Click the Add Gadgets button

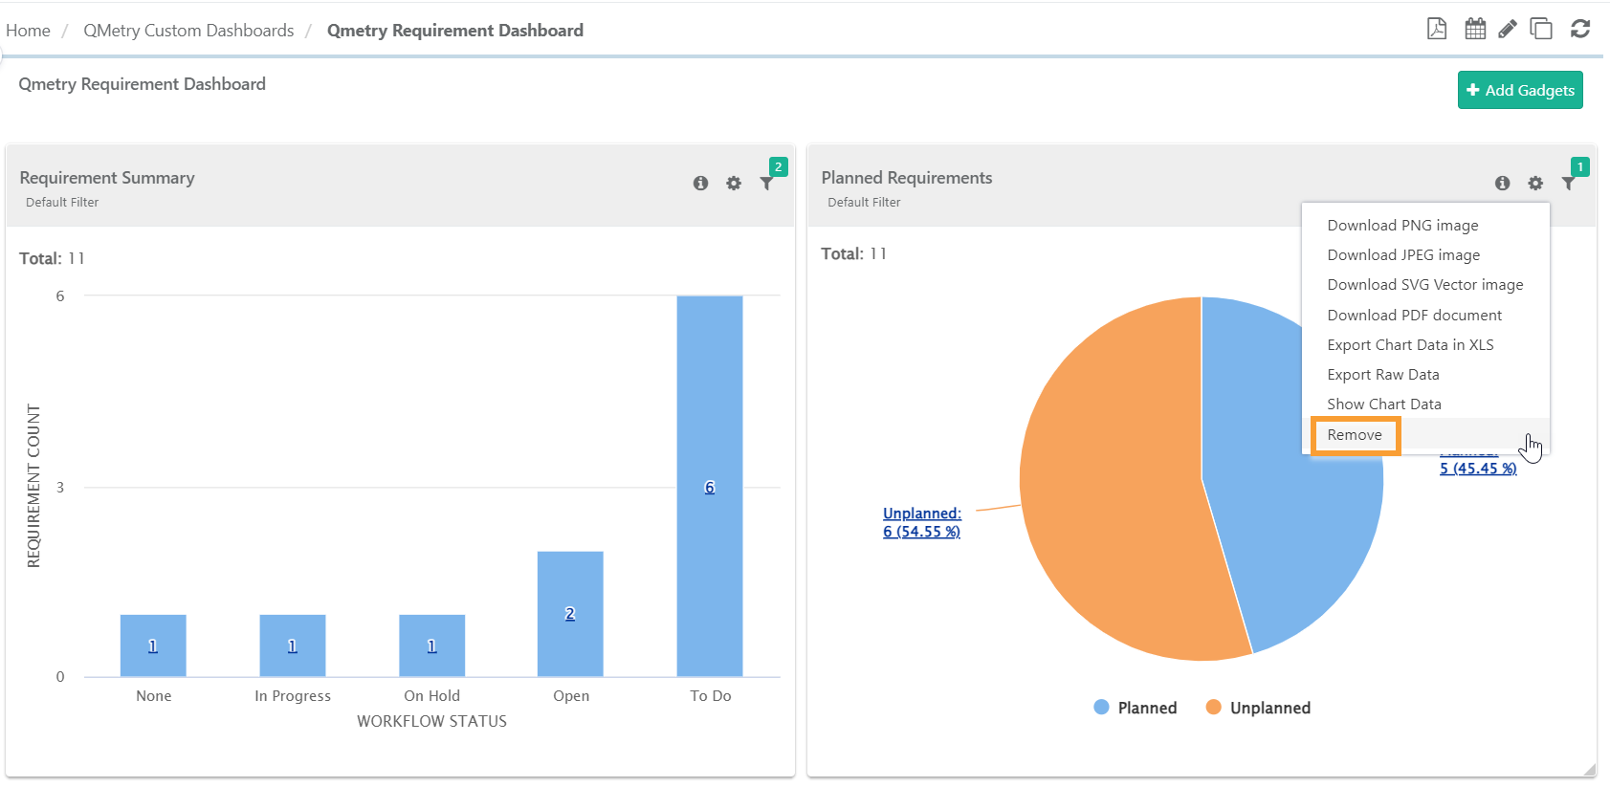click(x=1520, y=90)
